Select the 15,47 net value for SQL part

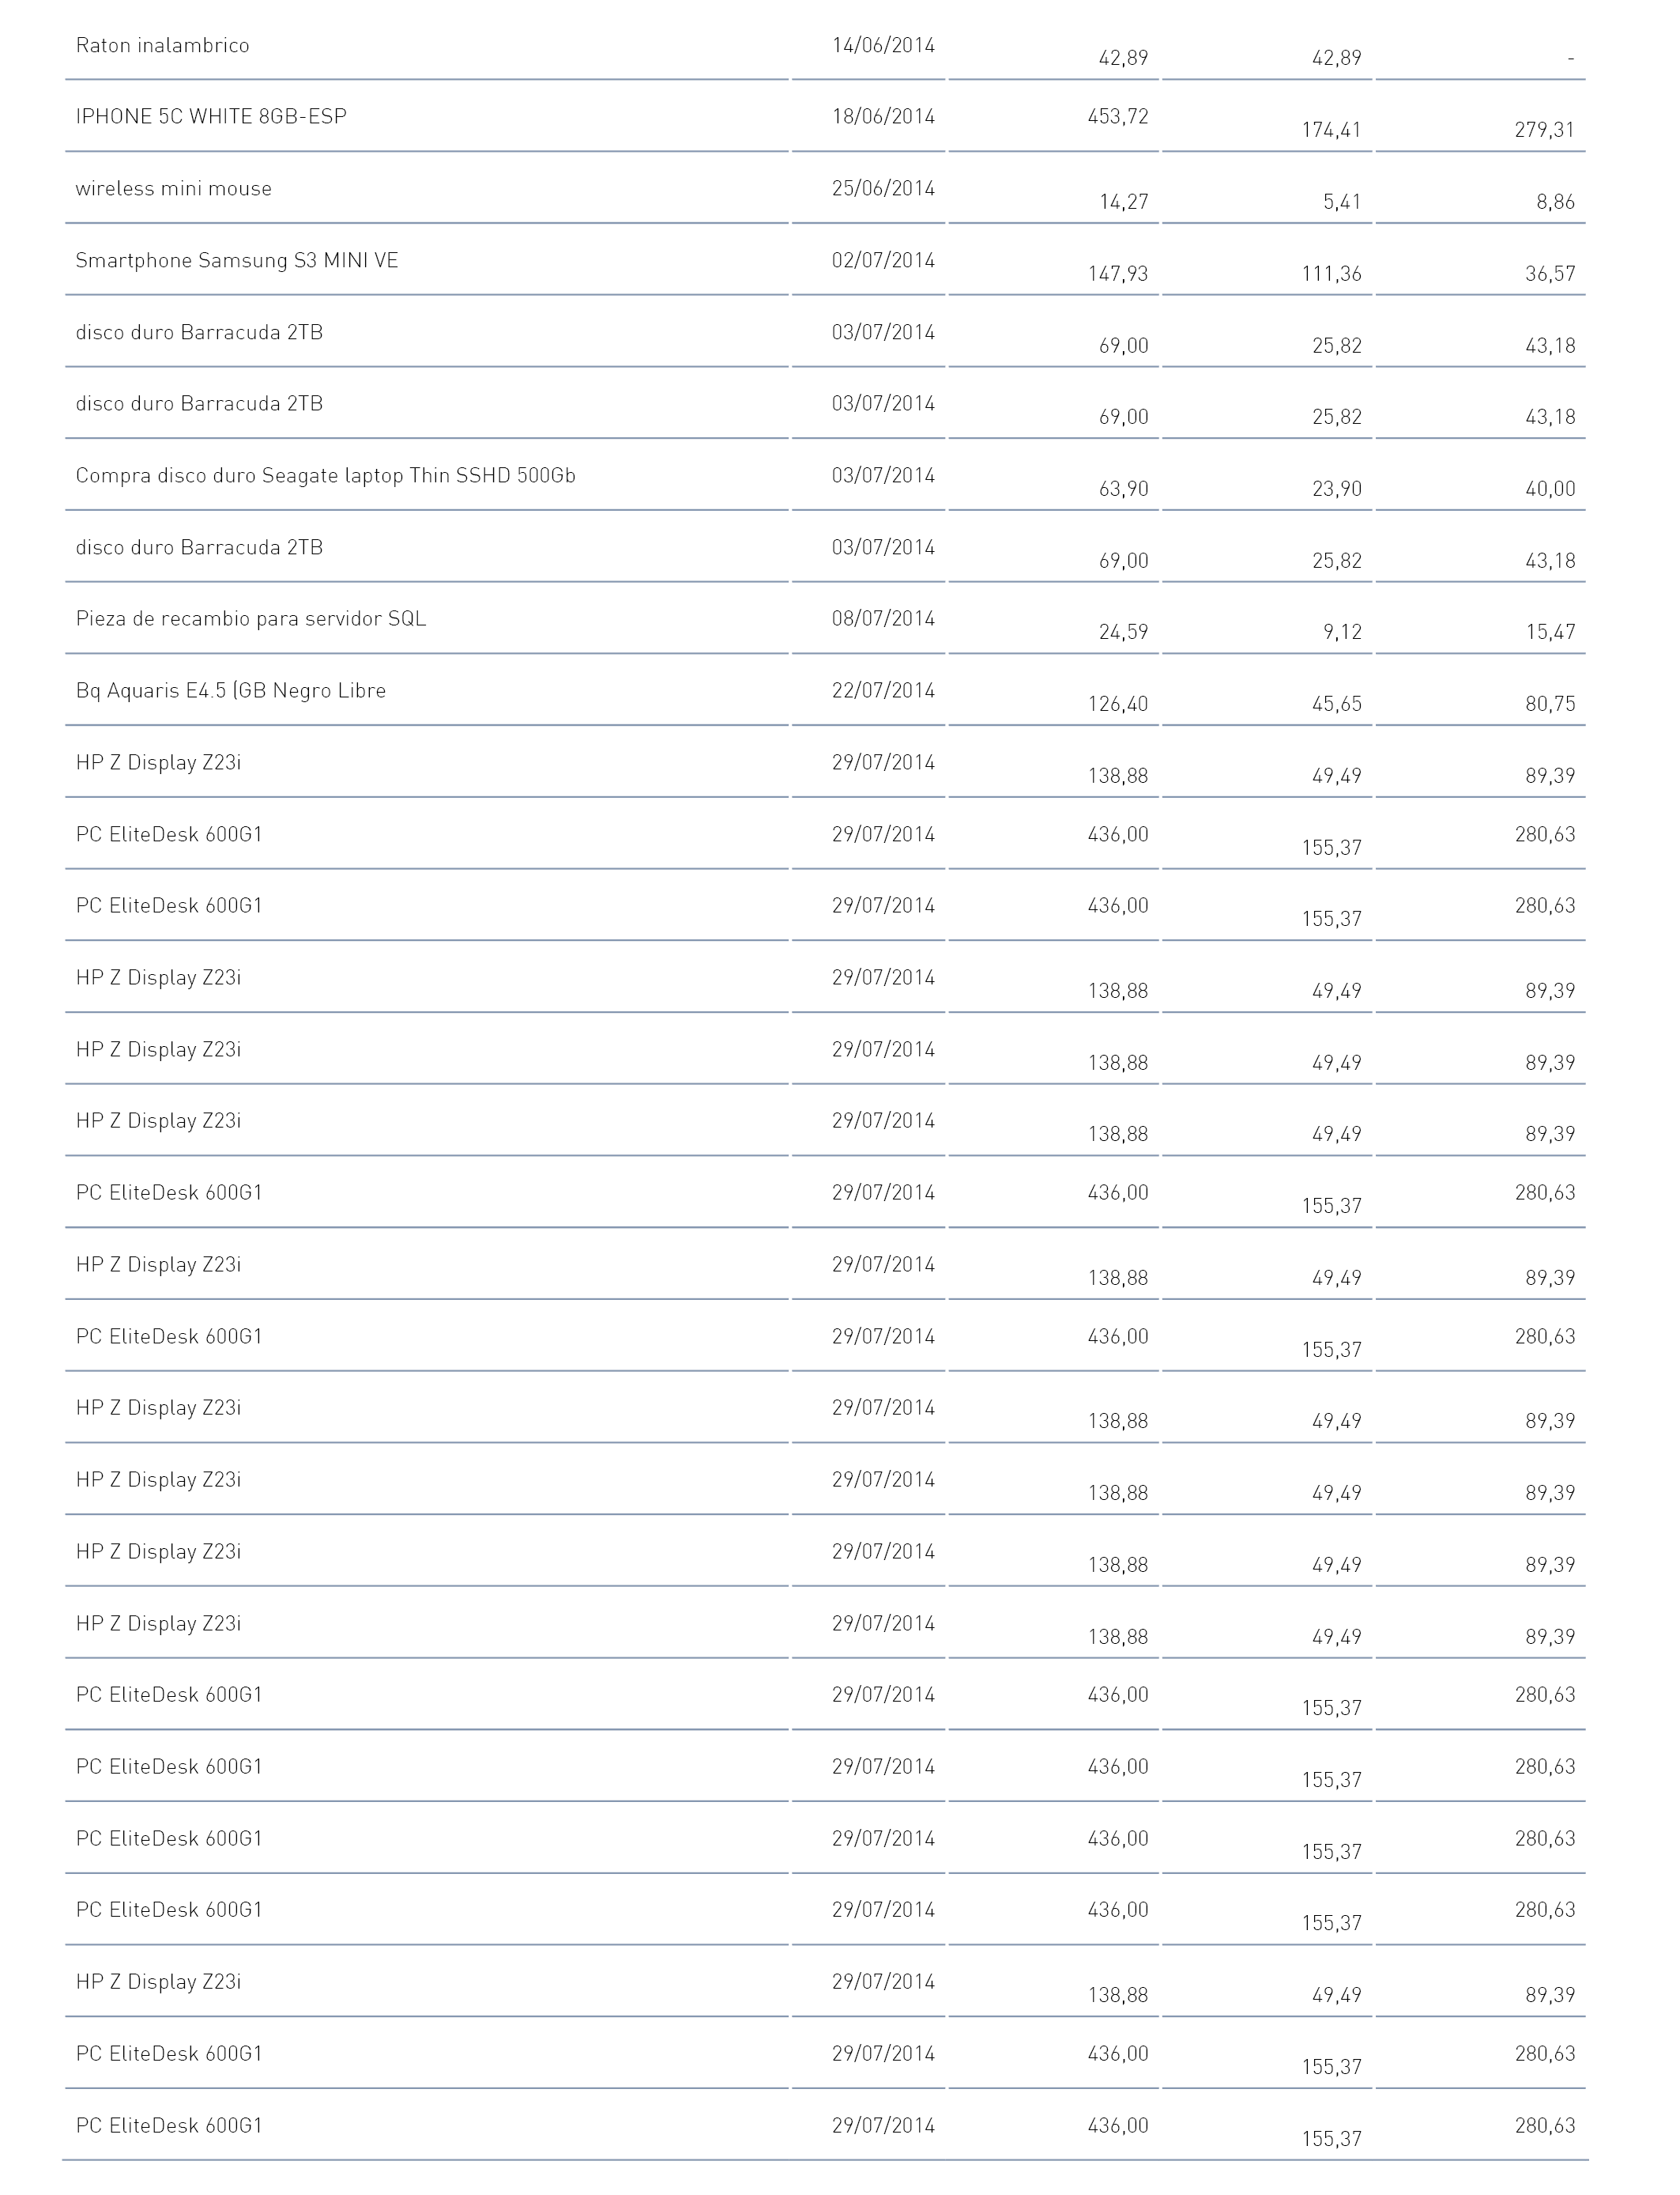pyautogui.click(x=1550, y=631)
